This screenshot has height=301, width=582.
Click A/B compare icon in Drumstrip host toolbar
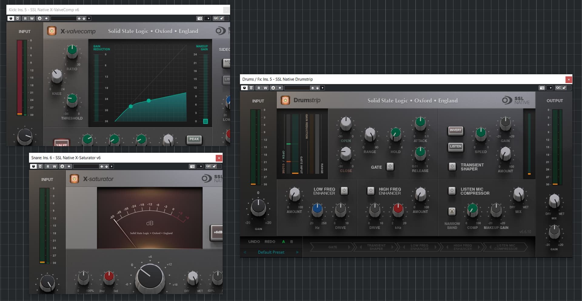pyautogui.click(x=273, y=88)
